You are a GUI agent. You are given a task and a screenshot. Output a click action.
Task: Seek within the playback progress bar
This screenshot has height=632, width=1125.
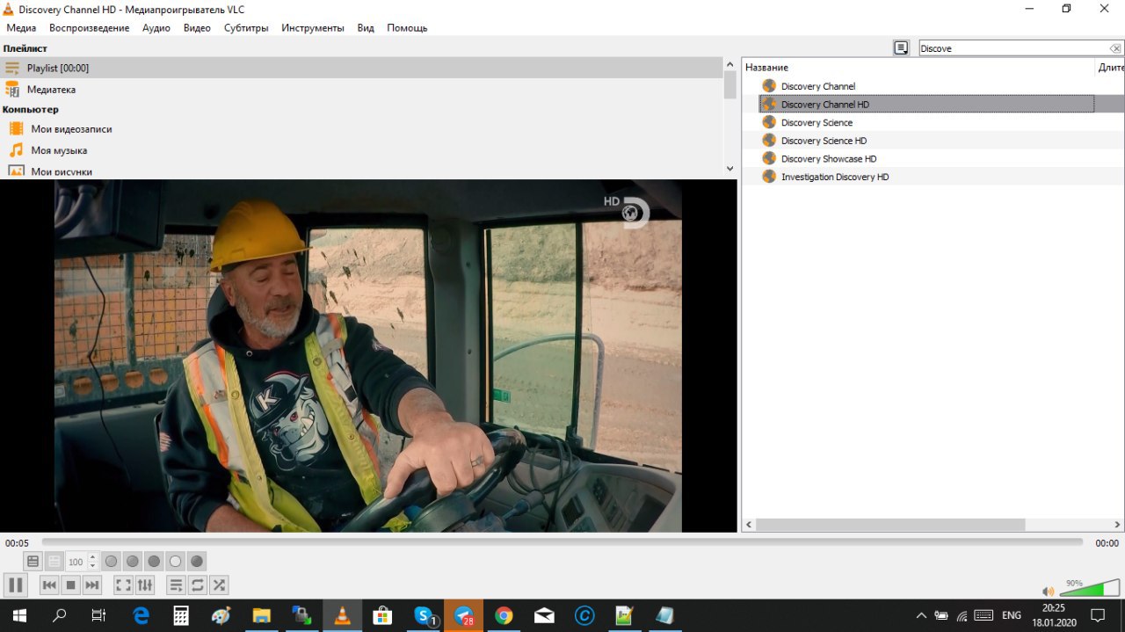[562, 542]
